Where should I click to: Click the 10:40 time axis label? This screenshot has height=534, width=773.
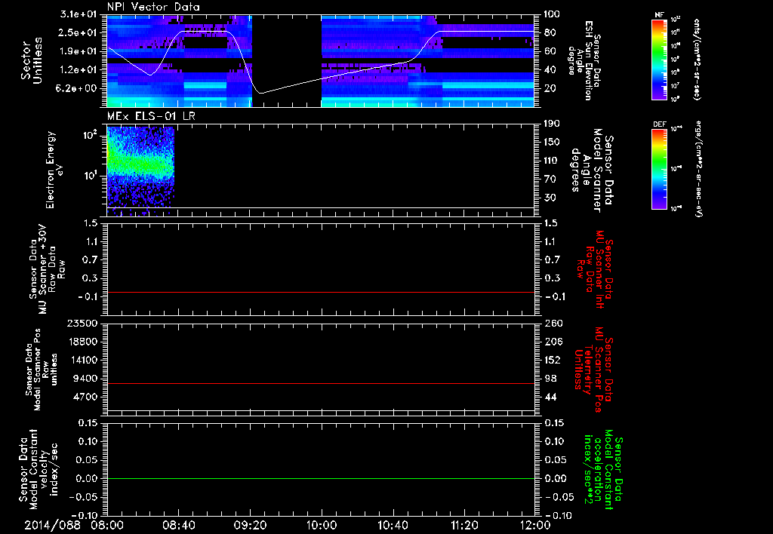(x=393, y=525)
